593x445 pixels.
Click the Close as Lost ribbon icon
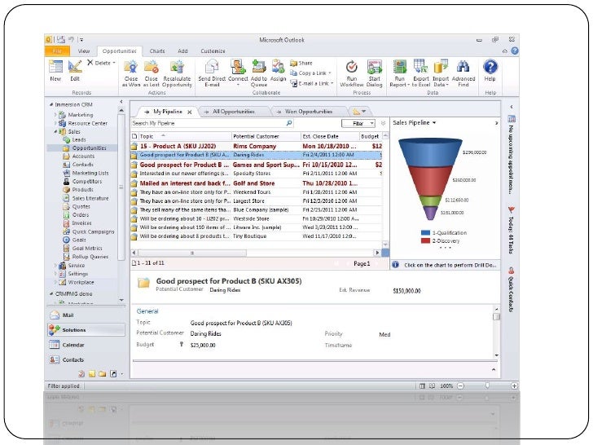(151, 68)
